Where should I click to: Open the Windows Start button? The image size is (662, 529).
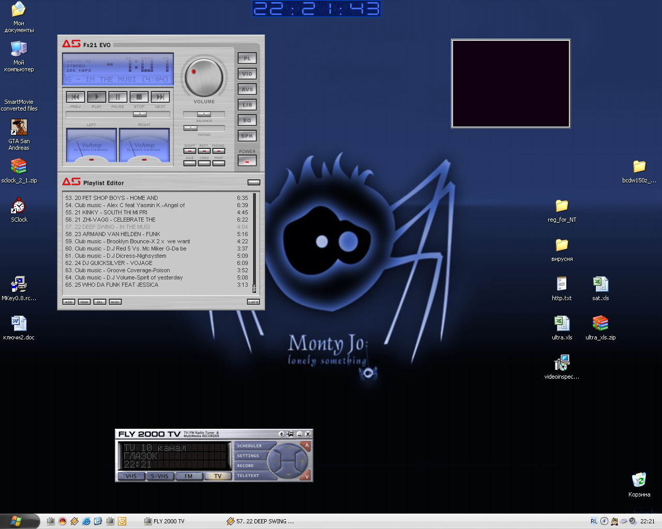click(20, 521)
